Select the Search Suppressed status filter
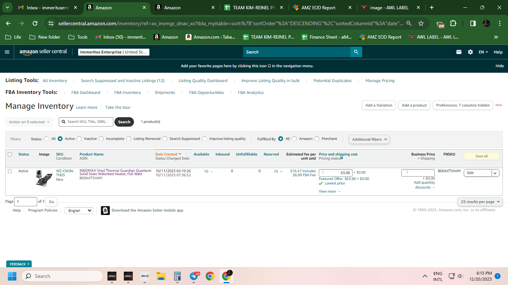508x285 pixels. pos(165,139)
